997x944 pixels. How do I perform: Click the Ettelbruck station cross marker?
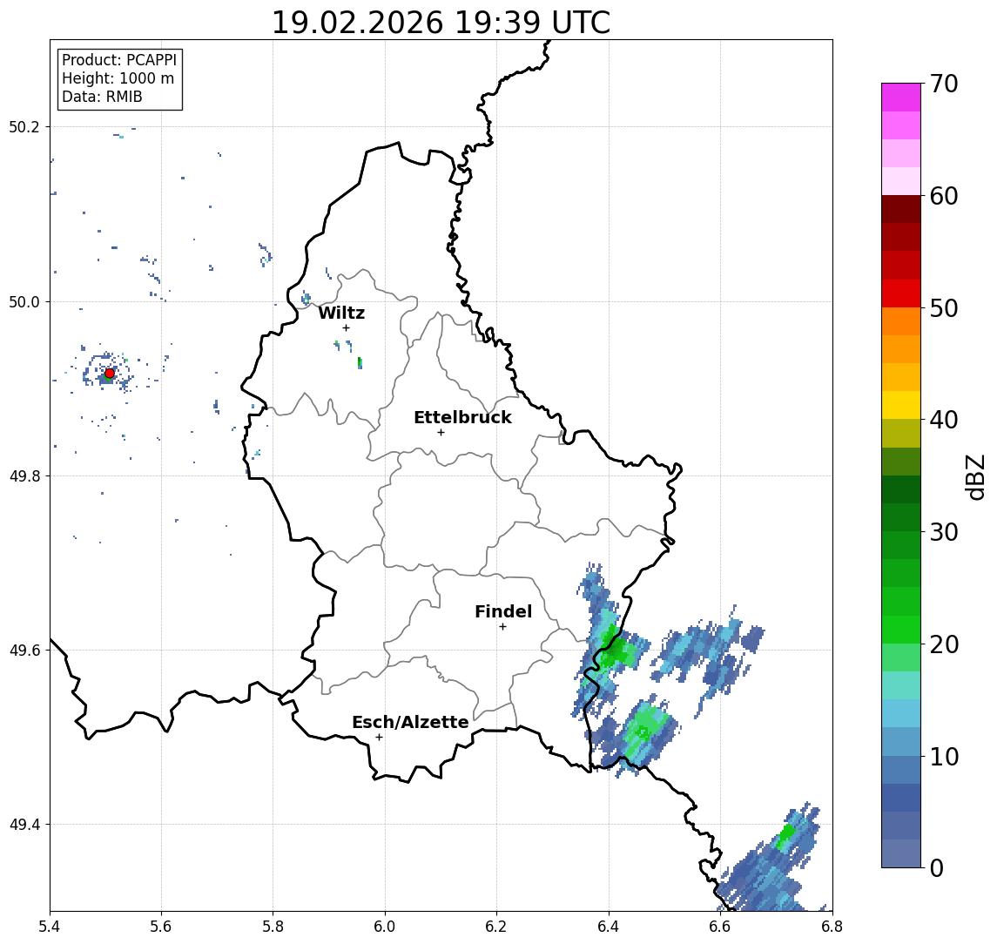click(441, 433)
